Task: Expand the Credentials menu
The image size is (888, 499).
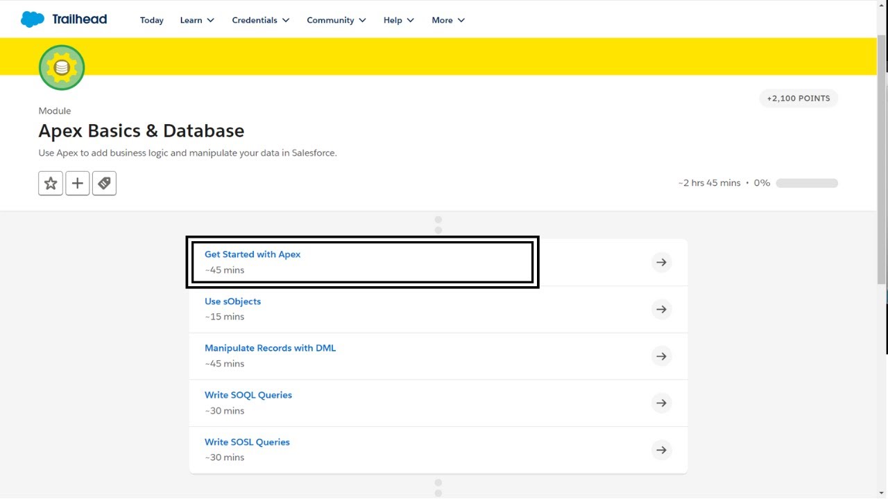Action: [x=261, y=20]
